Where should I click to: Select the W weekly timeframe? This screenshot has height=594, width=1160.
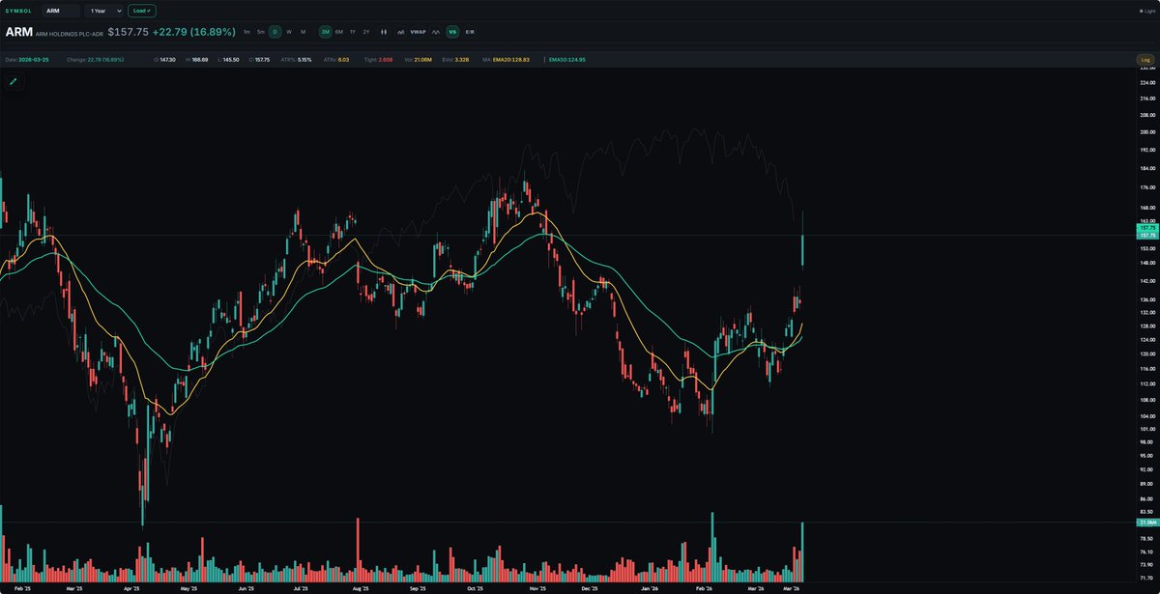point(289,32)
